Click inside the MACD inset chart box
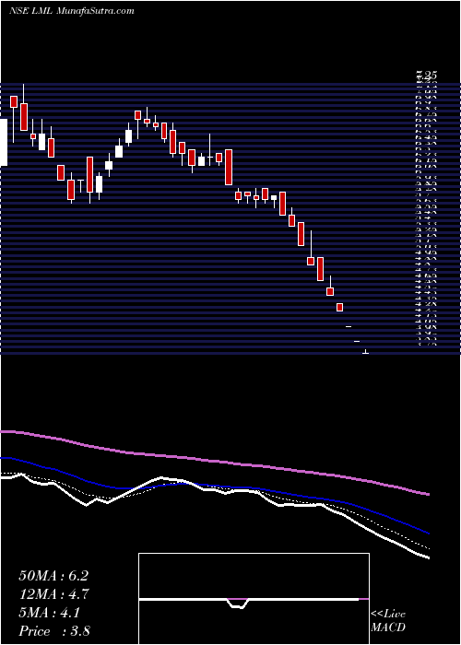Viewport: 461px width, 645px height. [x=254, y=599]
